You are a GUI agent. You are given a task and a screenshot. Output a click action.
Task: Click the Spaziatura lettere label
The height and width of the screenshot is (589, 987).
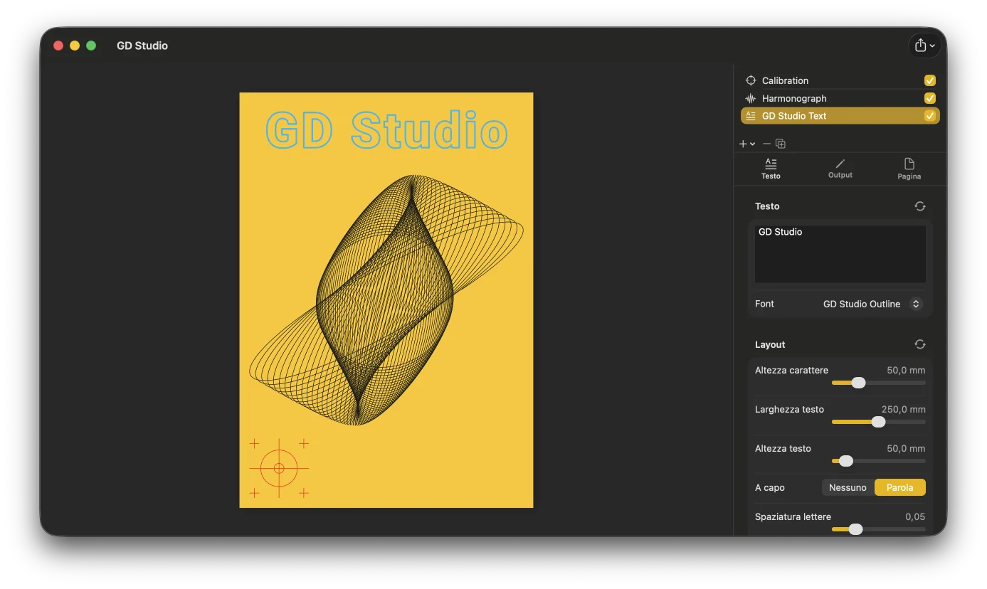click(x=793, y=516)
